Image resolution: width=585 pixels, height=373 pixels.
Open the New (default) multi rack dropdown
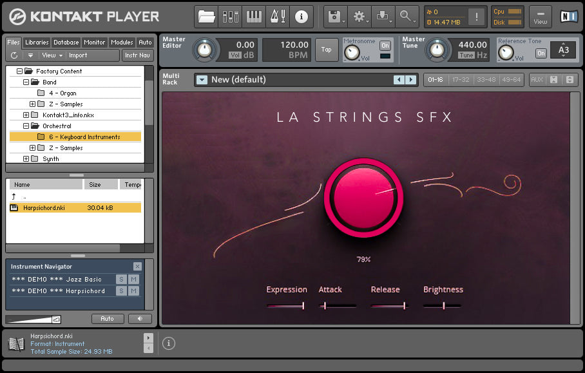(202, 80)
